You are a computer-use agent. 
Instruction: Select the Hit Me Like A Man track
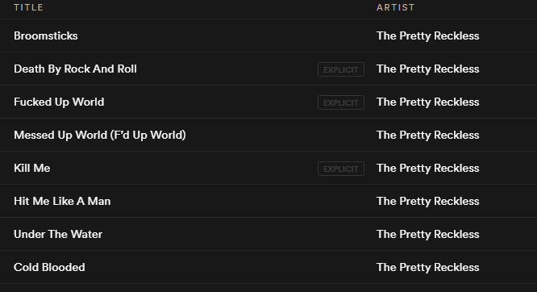click(62, 201)
